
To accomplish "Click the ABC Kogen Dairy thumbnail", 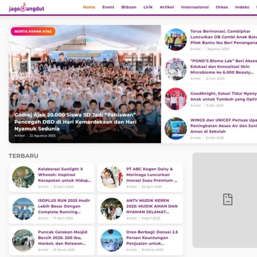I will click(112, 177).
